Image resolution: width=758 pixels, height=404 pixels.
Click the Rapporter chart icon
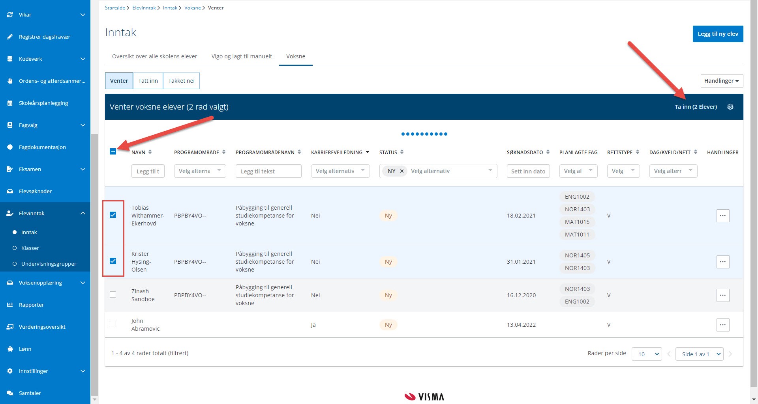(x=10, y=305)
